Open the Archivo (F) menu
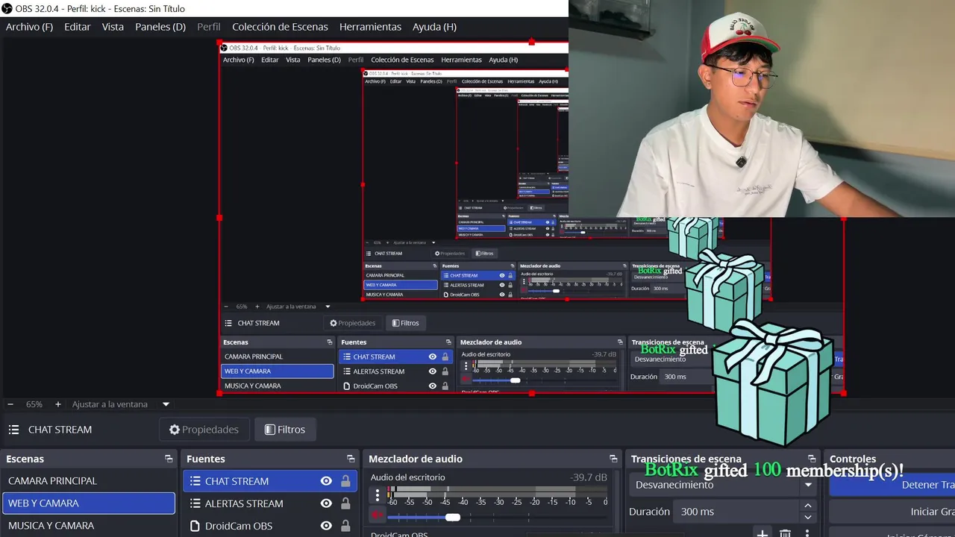The height and width of the screenshot is (537, 955). coord(30,27)
